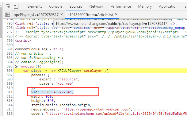Image resolution: width=187 pixels, height=116 pixels.
Task: Click the cover URL string on line 816
Action: click(116, 114)
